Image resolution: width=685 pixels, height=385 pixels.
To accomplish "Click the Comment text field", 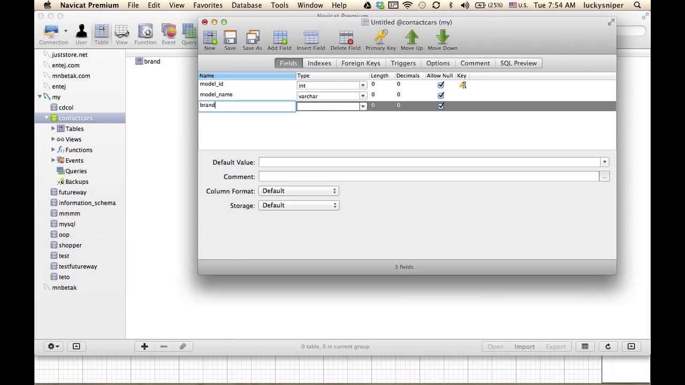I will pos(429,176).
